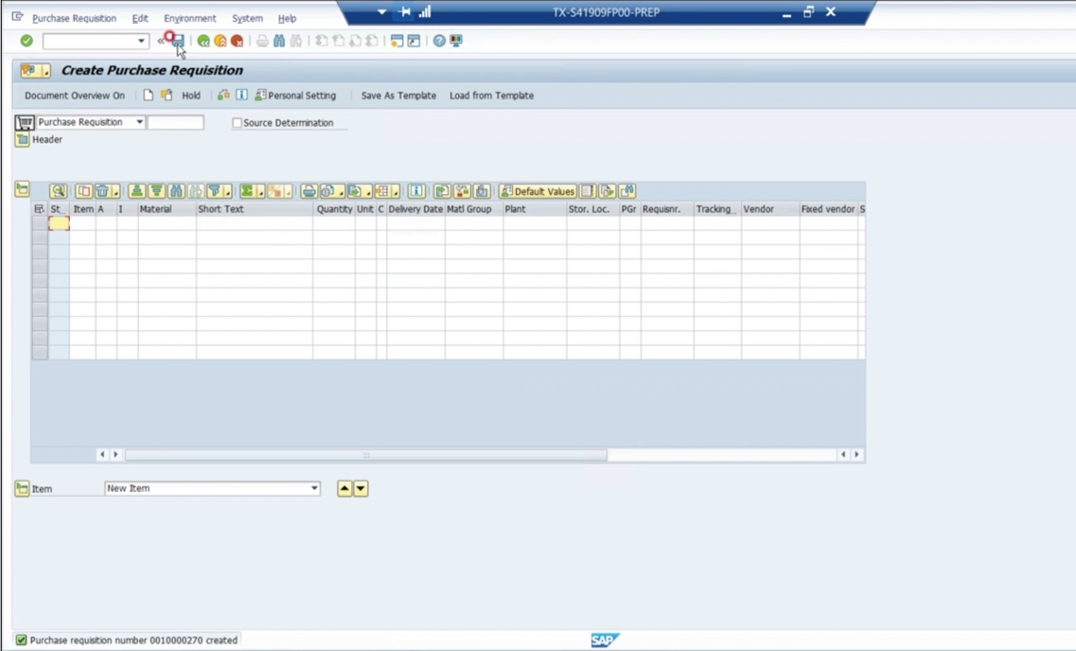Click the orange Exit icon

coord(220,42)
